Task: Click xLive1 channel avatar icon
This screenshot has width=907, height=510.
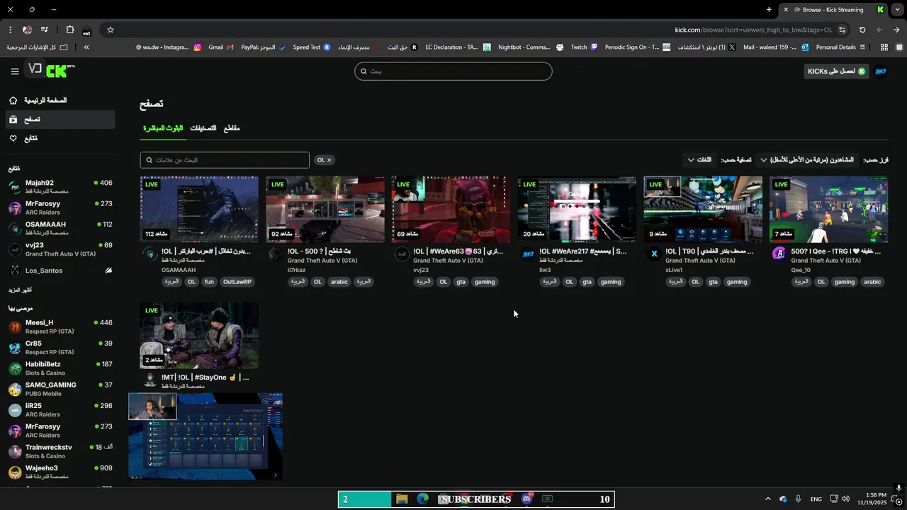Action: (653, 254)
